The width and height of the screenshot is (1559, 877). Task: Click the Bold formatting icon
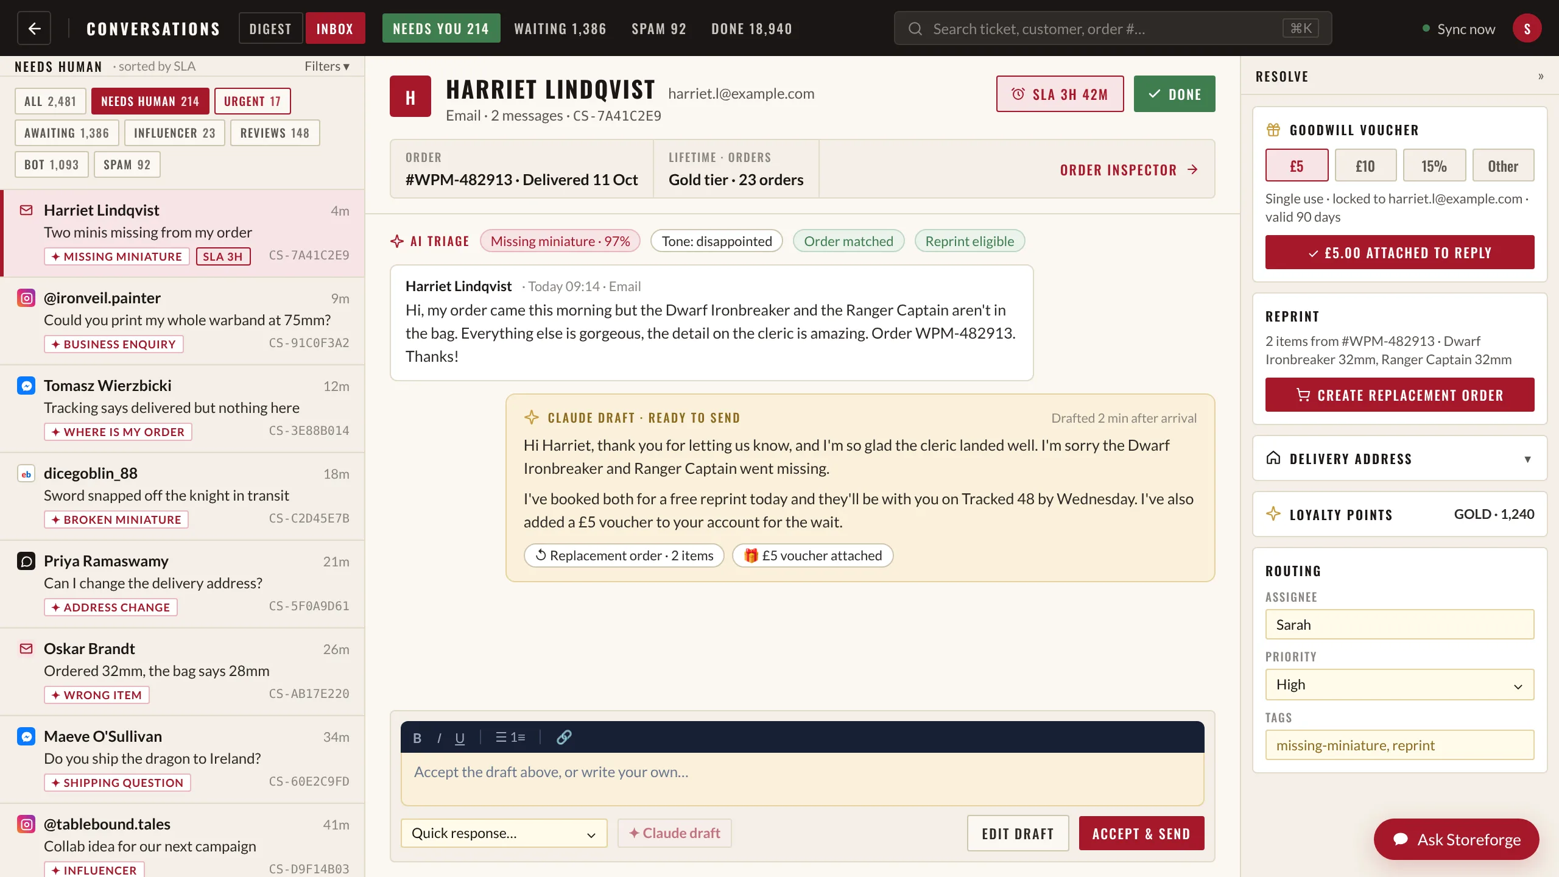coord(417,738)
